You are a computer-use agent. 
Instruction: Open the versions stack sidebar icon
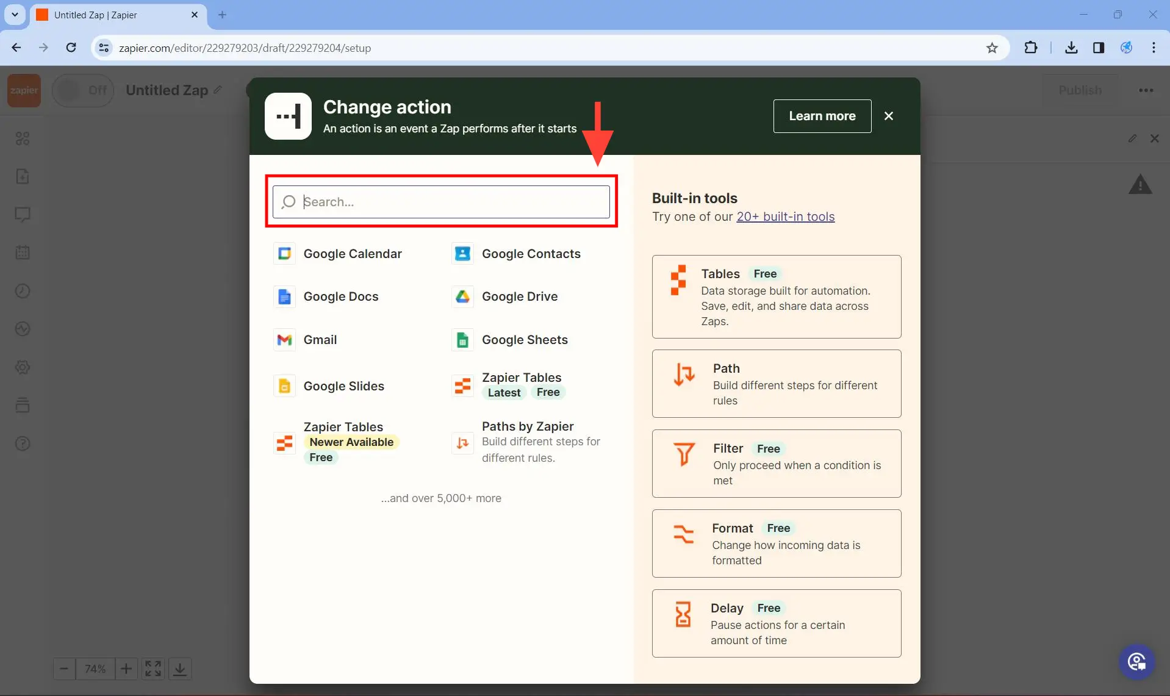coord(23,405)
